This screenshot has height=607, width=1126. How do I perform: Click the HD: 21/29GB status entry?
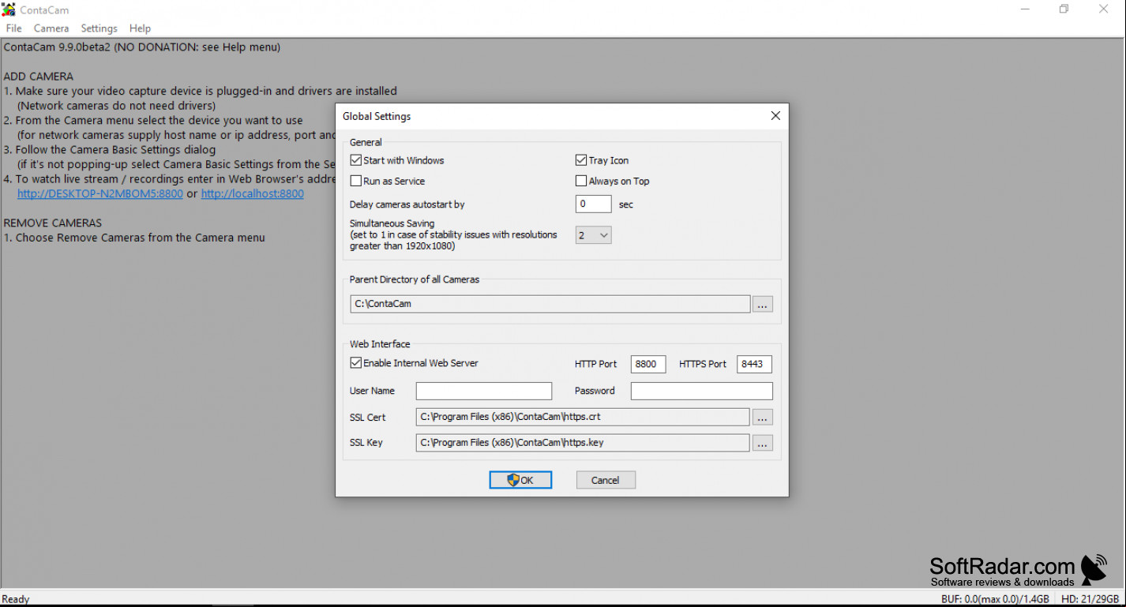(1090, 599)
